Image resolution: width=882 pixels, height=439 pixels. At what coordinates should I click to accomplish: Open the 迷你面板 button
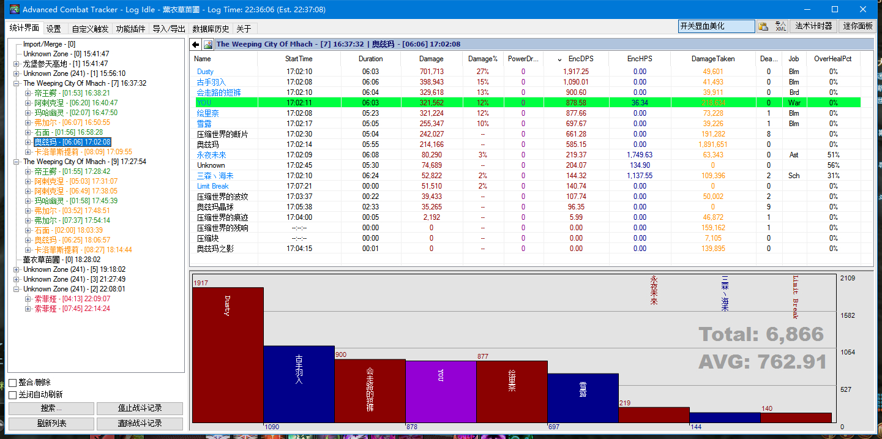tap(857, 26)
